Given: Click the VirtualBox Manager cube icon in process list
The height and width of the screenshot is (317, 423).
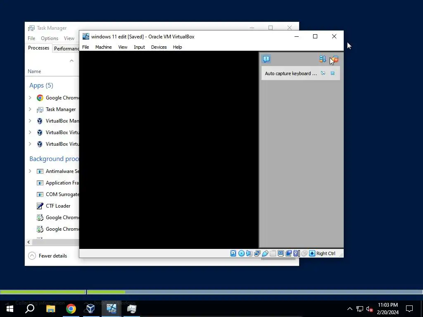Looking at the screenshot, I should [x=40, y=121].
